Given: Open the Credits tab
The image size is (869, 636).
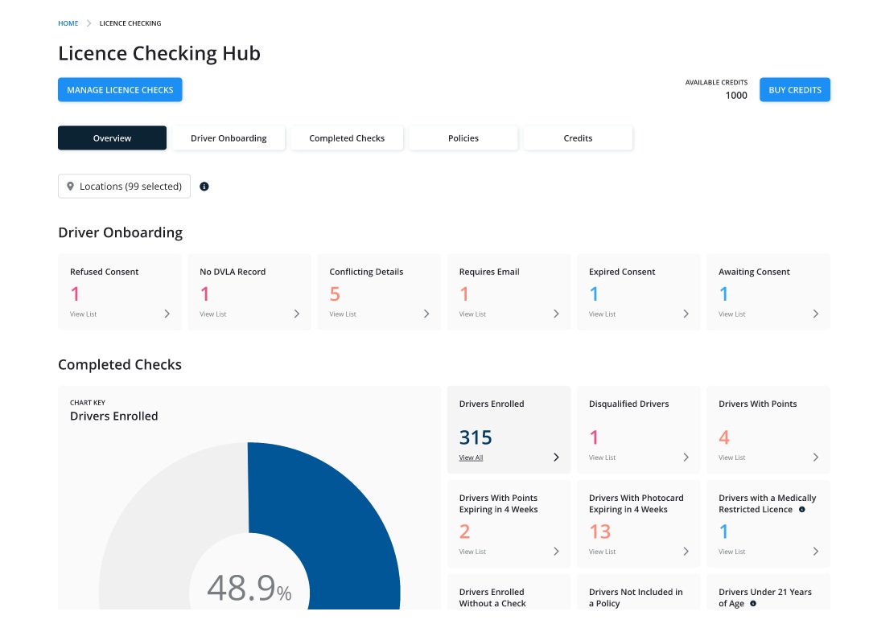Looking at the screenshot, I should tap(578, 138).
